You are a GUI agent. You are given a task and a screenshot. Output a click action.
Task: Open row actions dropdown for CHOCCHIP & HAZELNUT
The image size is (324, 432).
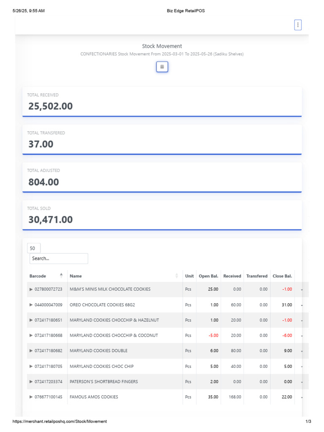coord(302,321)
